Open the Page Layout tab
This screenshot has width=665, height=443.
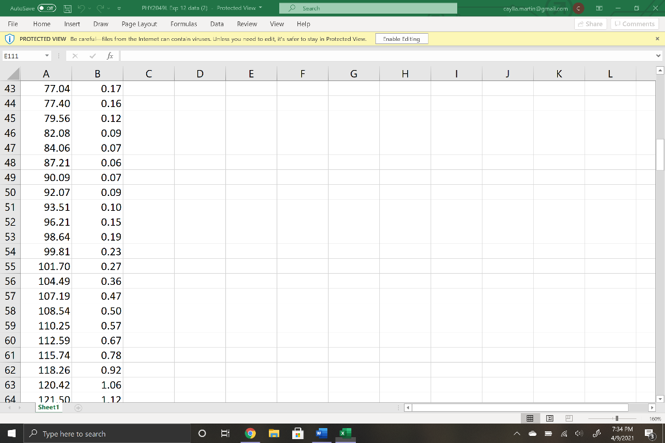coord(139,24)
